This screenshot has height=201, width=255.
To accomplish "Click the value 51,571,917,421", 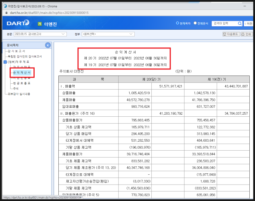I will (171, 86).
